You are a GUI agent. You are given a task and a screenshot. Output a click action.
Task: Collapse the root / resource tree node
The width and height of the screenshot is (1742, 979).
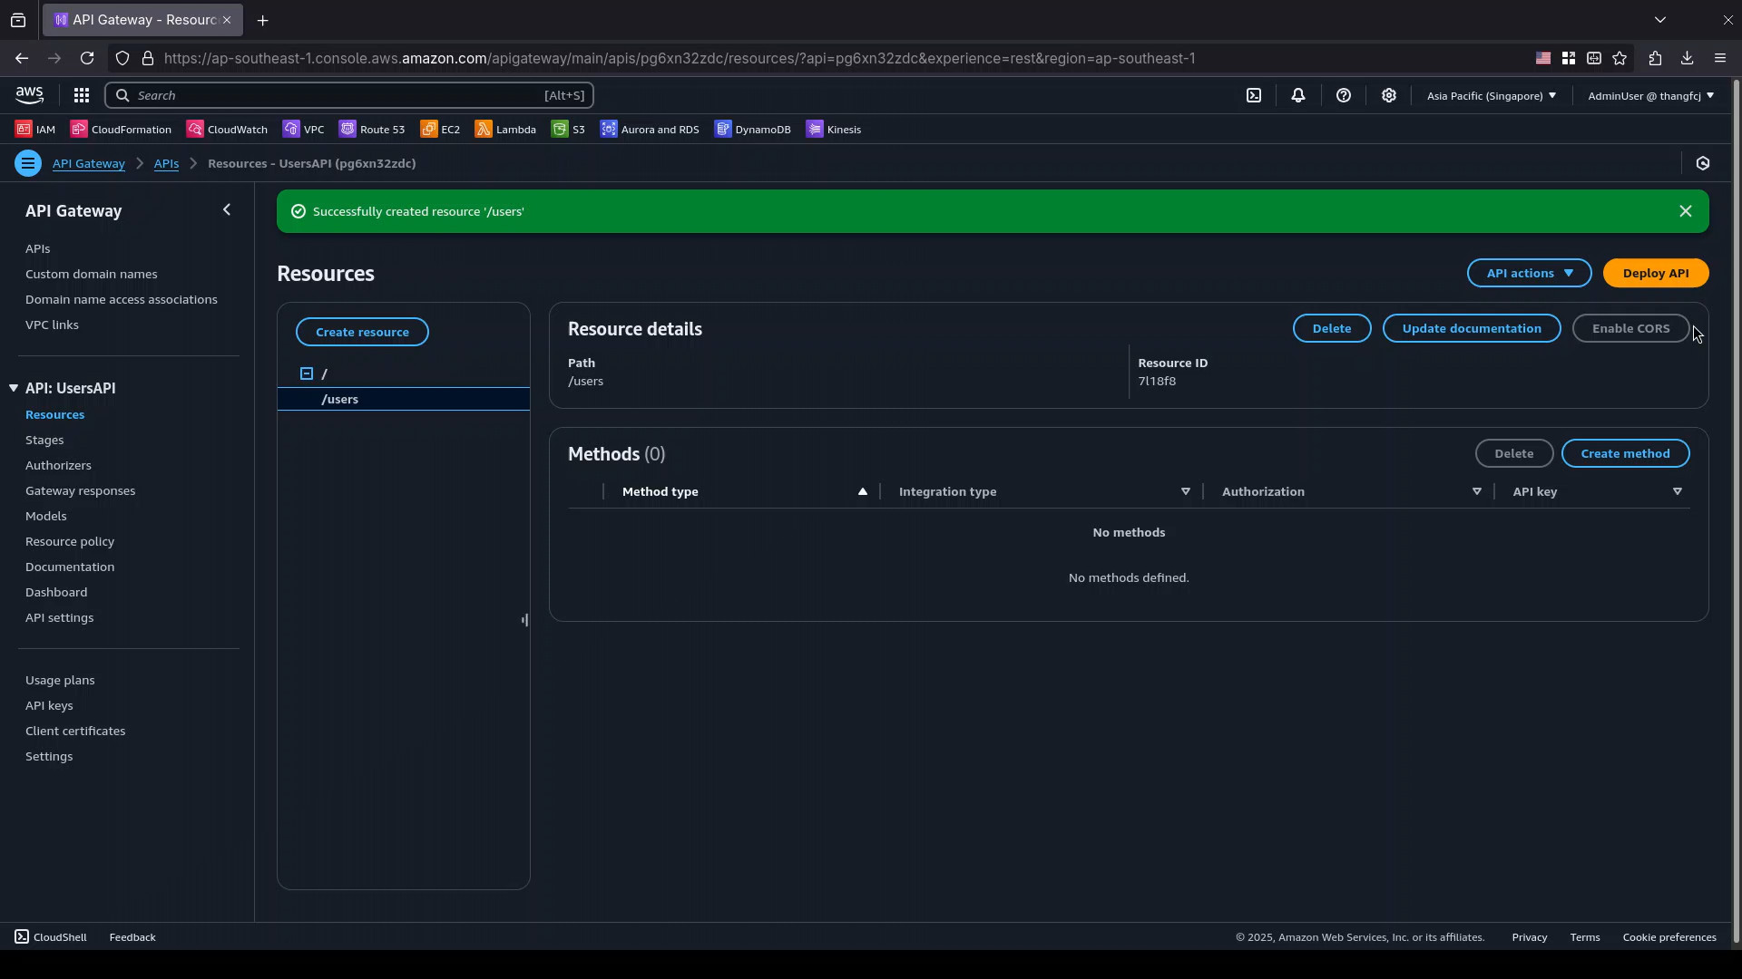[x=307, y=373]
